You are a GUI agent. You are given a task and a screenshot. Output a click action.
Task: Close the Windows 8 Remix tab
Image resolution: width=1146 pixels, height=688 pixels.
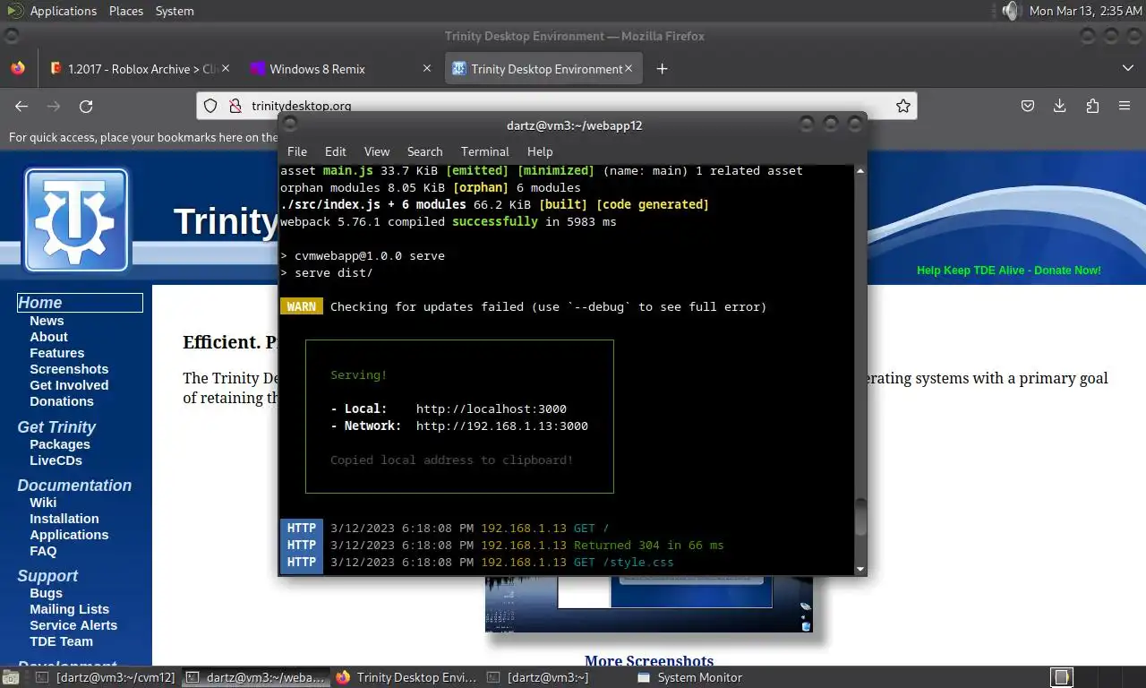[x=426, y=68]
